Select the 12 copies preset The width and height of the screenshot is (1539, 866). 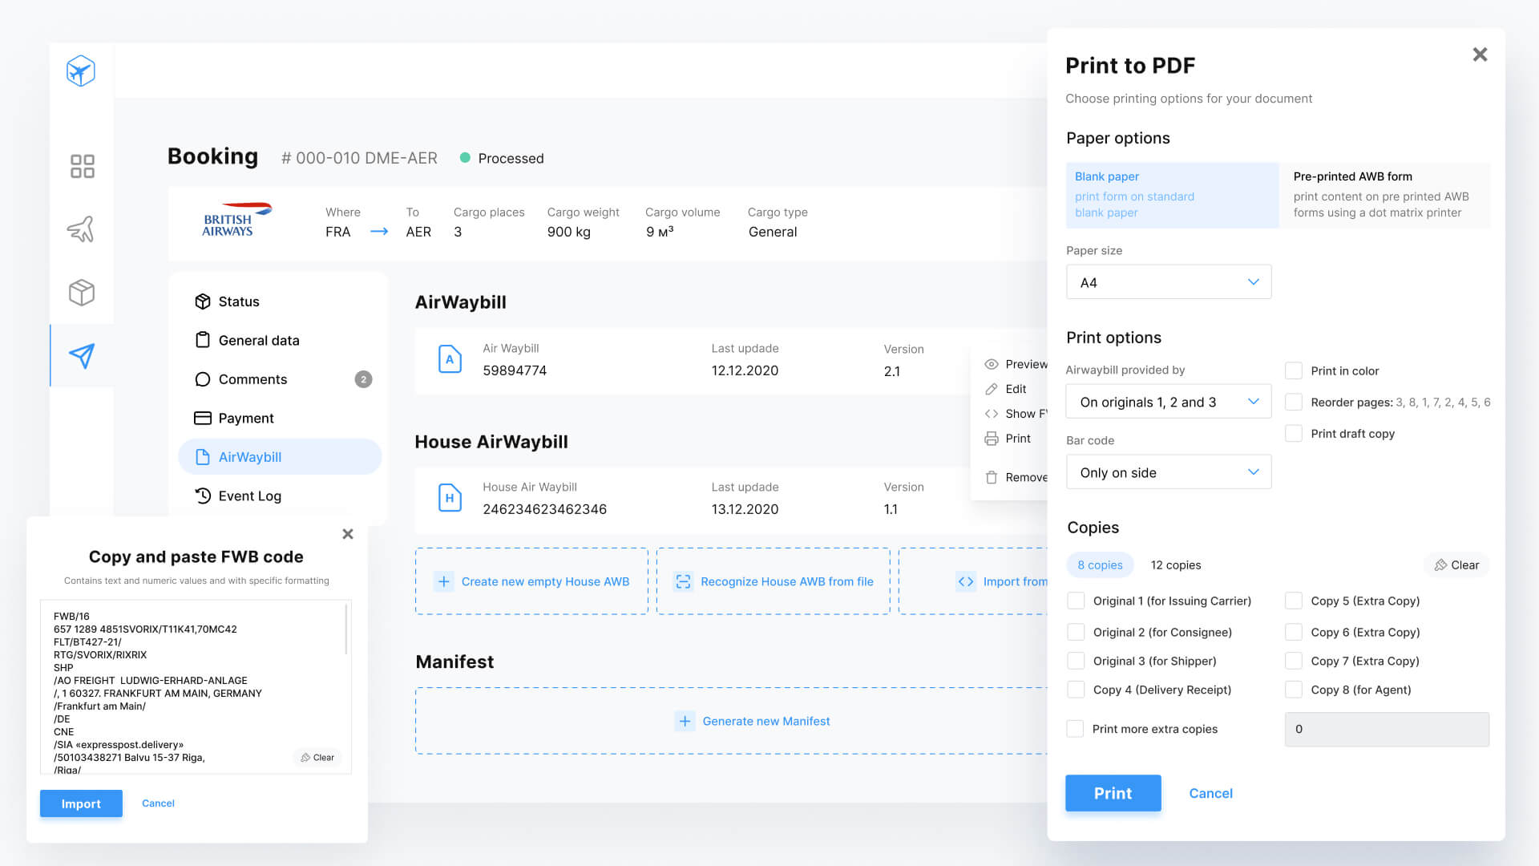1175,565
